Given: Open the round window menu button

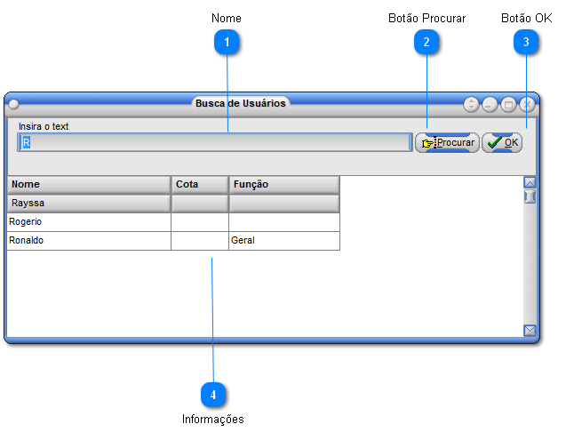Looking at the screenshot, I should (13, 104).
